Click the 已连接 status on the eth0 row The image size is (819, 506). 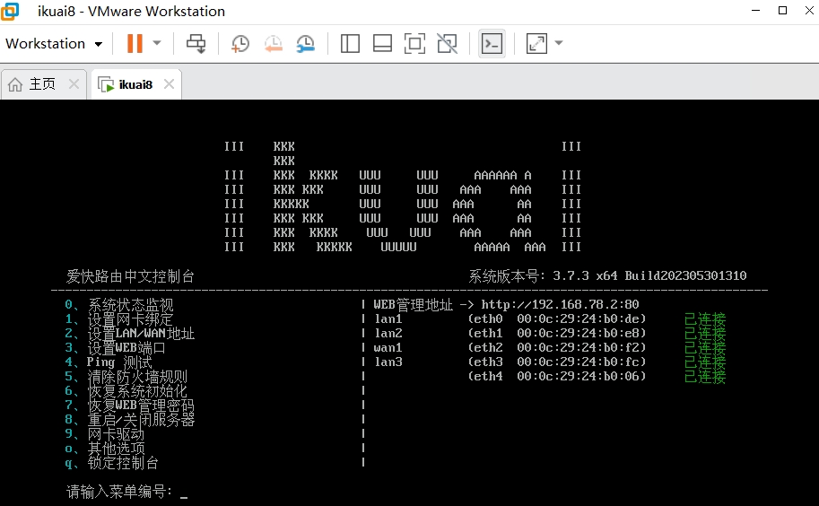[x=704, y=319]
